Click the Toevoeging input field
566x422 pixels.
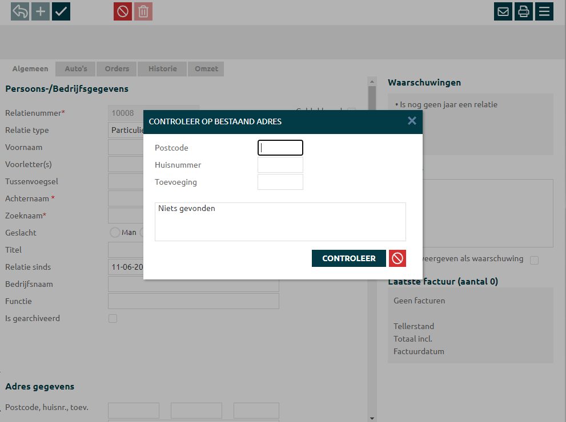pyautogui.click(x=280, y=182)
